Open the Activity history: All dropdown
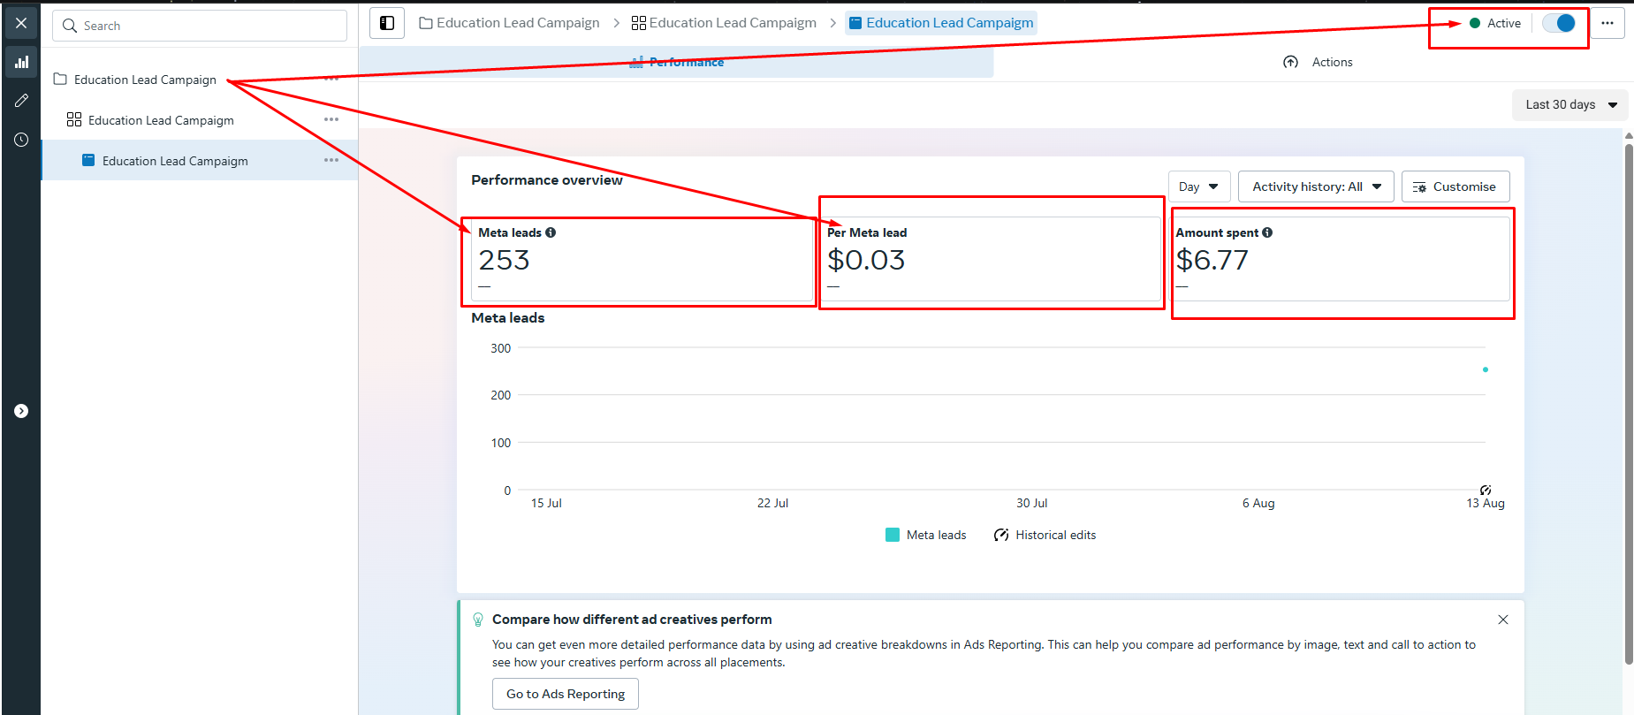1634x715 pixels. point(1315,186)
